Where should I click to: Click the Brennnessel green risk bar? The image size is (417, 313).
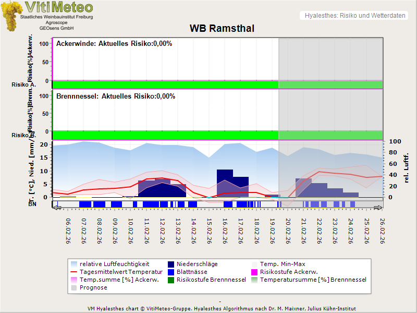click(x=165, y=135)
